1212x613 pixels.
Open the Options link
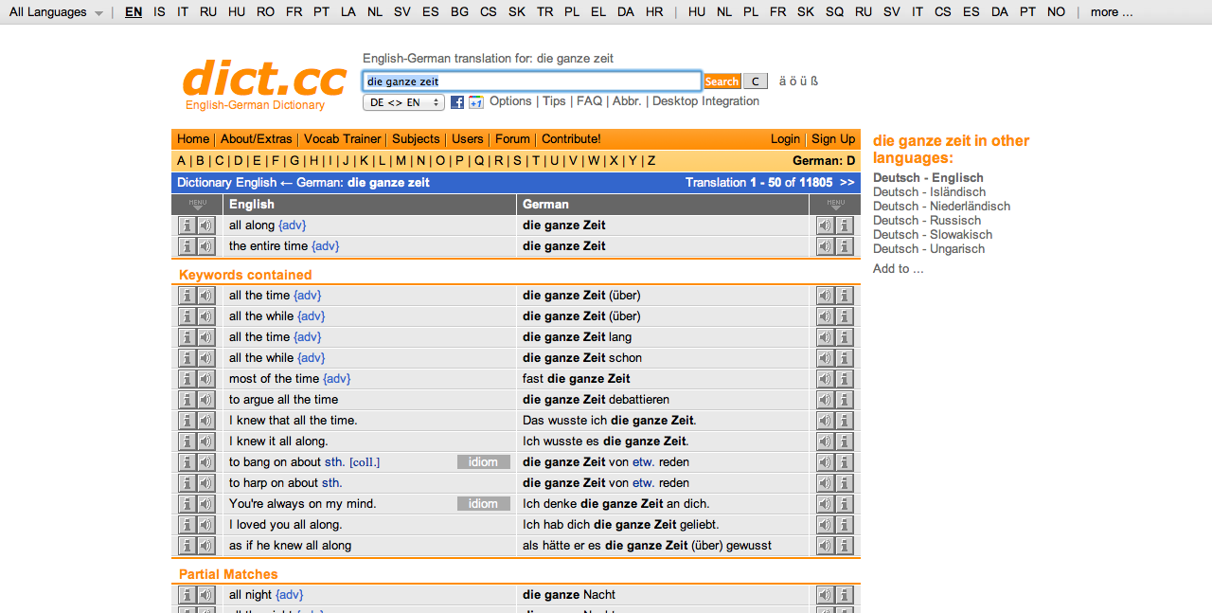pyautogui.click(x=510, y=101)
